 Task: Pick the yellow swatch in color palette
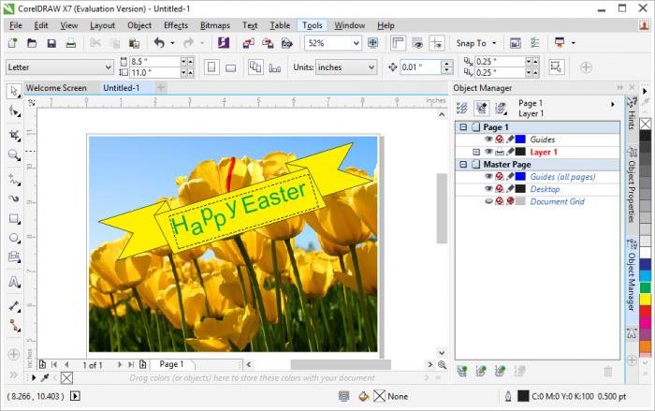[646, 299]
